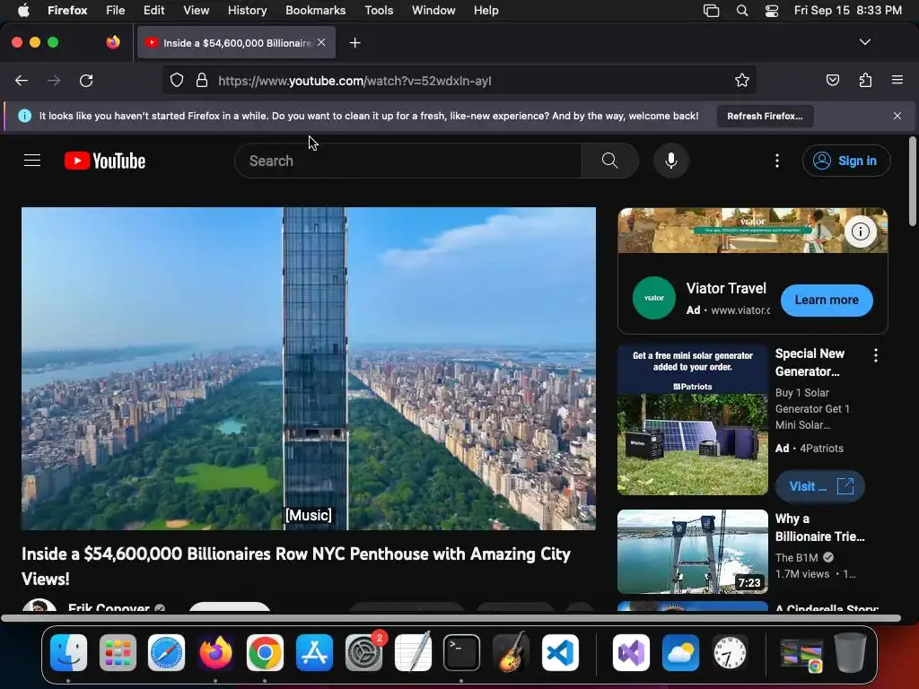Click the Viator round logo avatar
This screenshot has width=919, height=689.
pyautogui.click(x=654, y=298)
